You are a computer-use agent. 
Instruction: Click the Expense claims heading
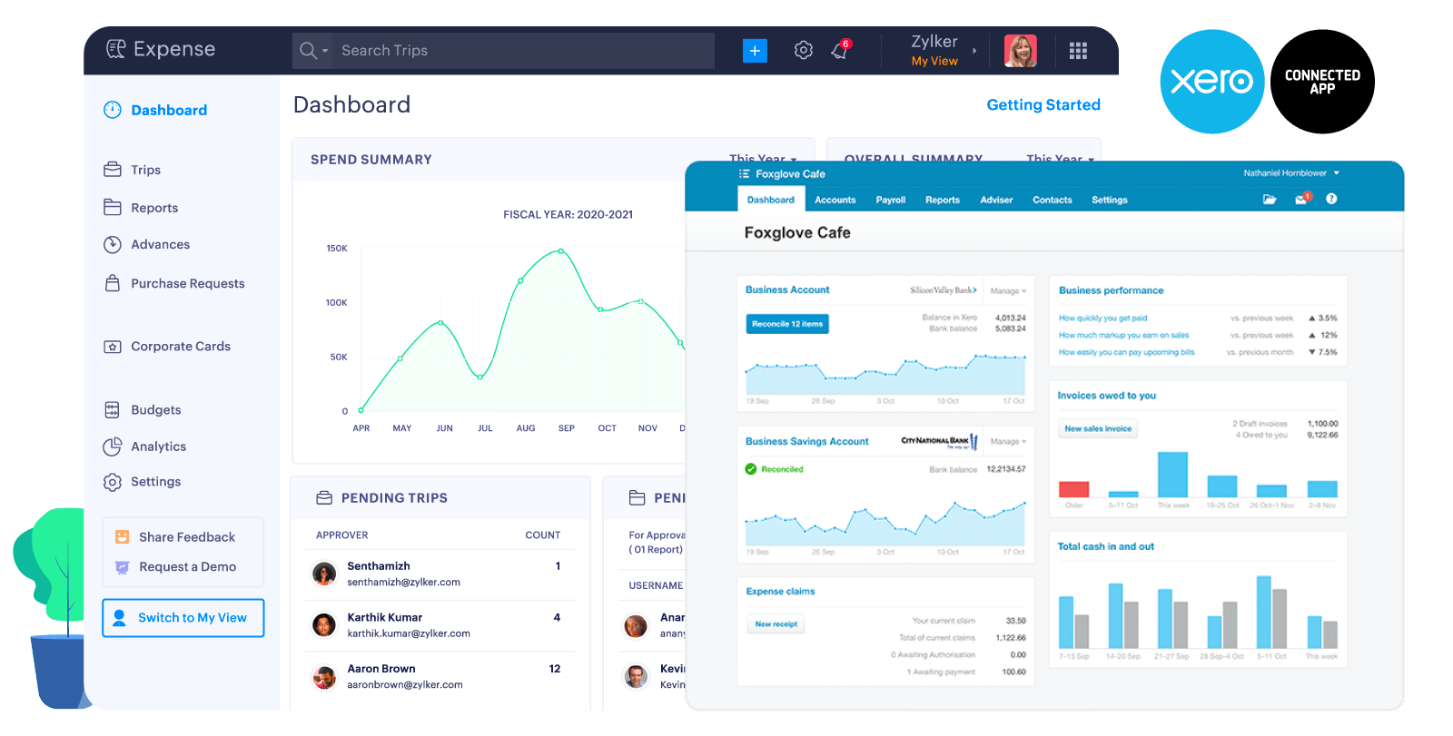tap(780, 592)
